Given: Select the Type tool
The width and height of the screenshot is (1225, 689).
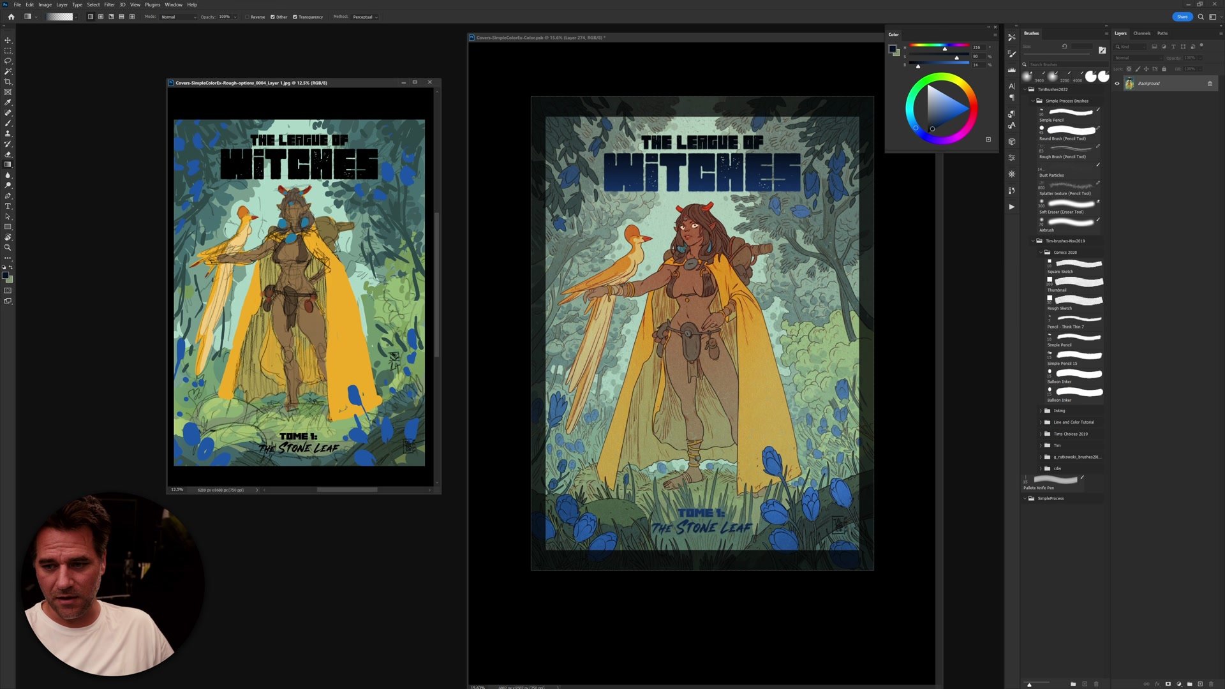Looking at the screenshot, I should pos(8,206).
